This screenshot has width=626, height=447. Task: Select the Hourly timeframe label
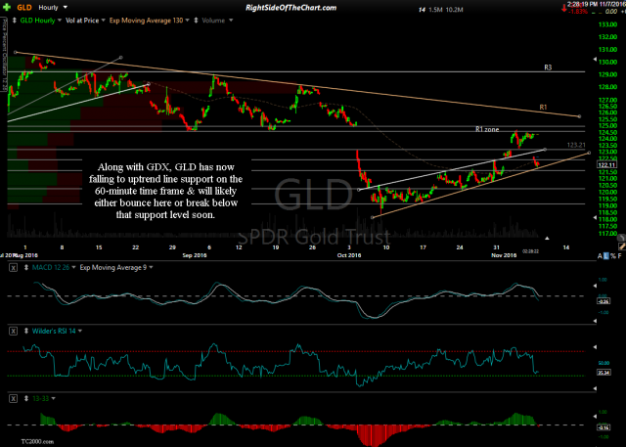pyautogui.click(x=48, y=8)
